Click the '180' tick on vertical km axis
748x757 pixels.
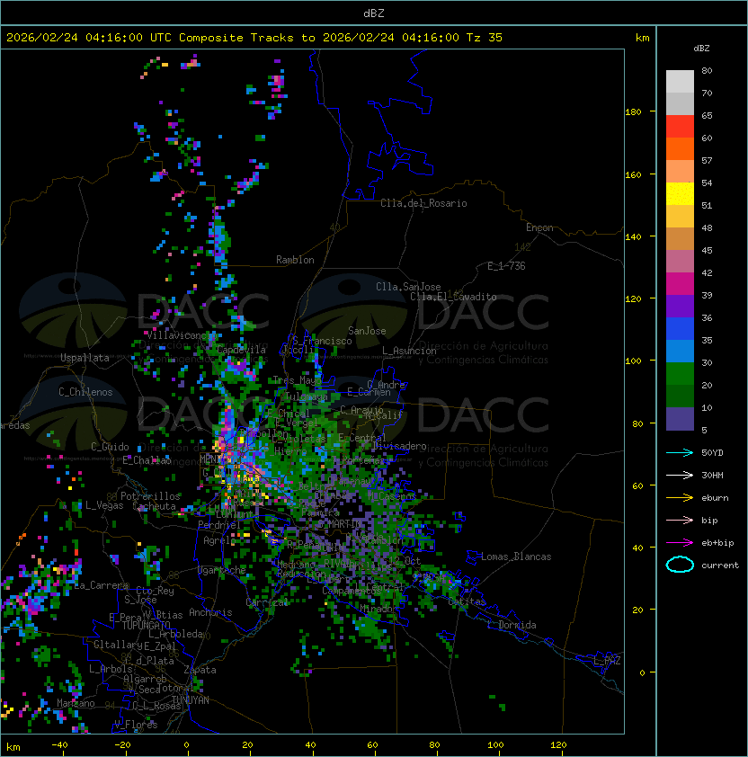click(x=633, y=112)
